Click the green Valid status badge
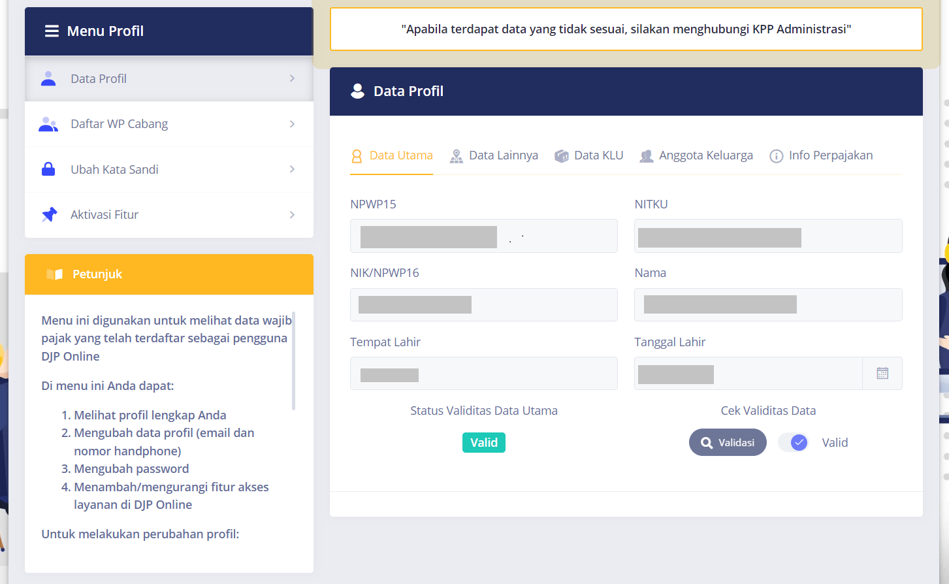This screenshot has width=949, height=584. click(484, 443)
